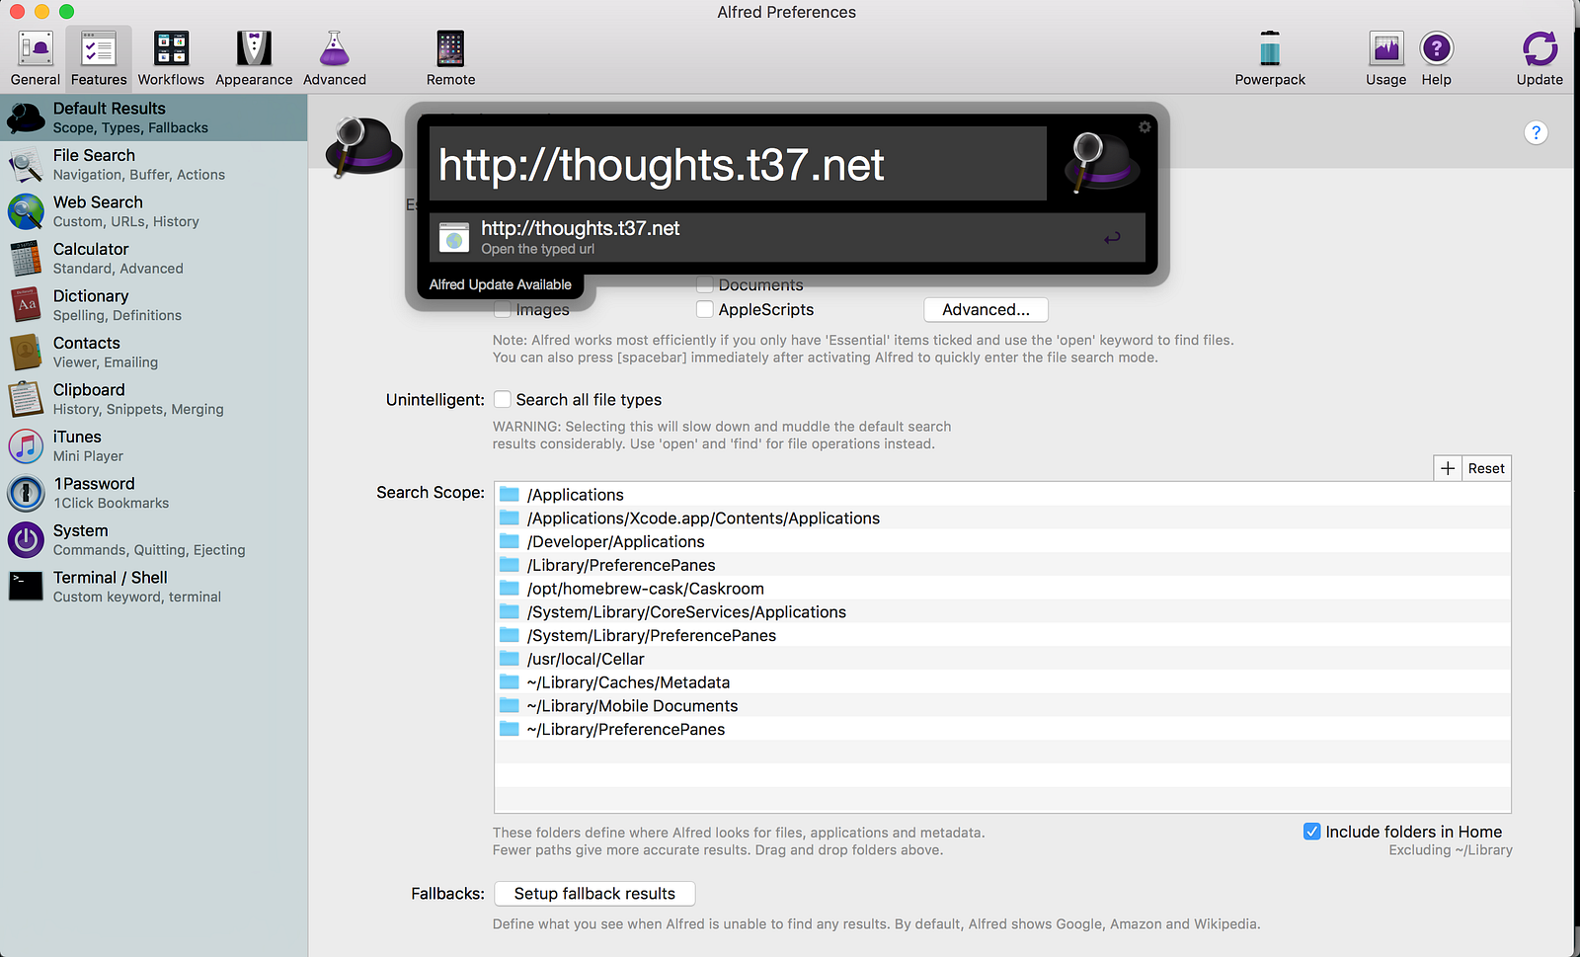Select the /Library/PreferencePanes row
Screen dimensions: 1580x957
pyautogui.click(x=1002, y=565)
